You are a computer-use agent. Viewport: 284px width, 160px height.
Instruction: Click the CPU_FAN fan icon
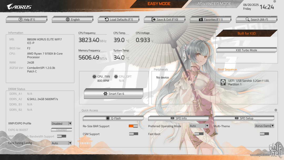tap(94, 77)
